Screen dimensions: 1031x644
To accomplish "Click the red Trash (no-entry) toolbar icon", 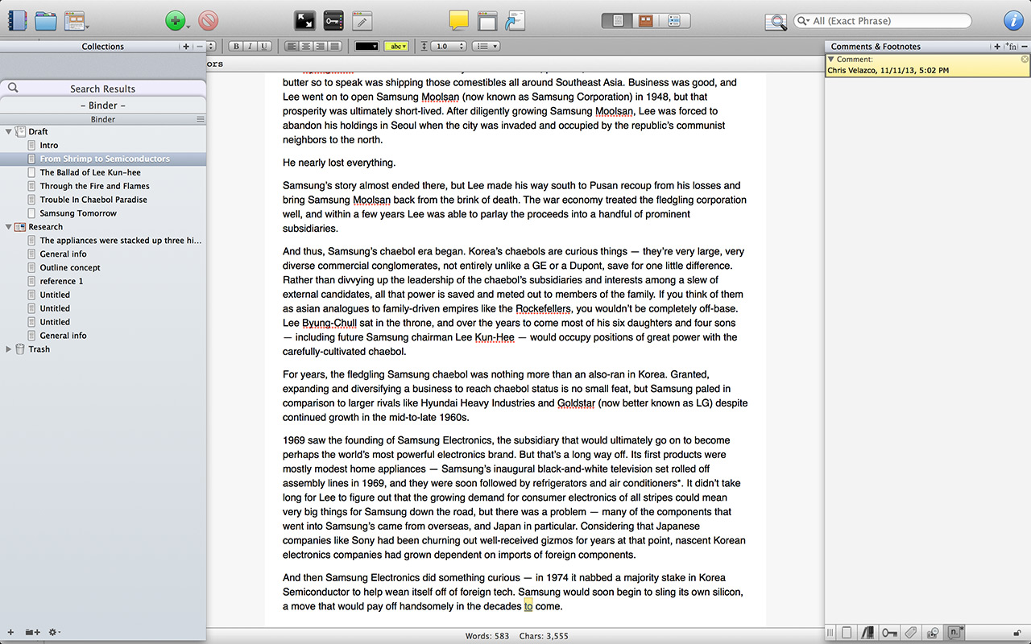I will tap(209, 21).
